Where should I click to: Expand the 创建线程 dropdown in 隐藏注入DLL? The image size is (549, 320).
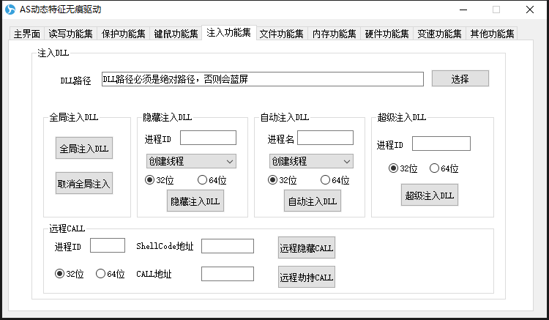click(190, 161)
